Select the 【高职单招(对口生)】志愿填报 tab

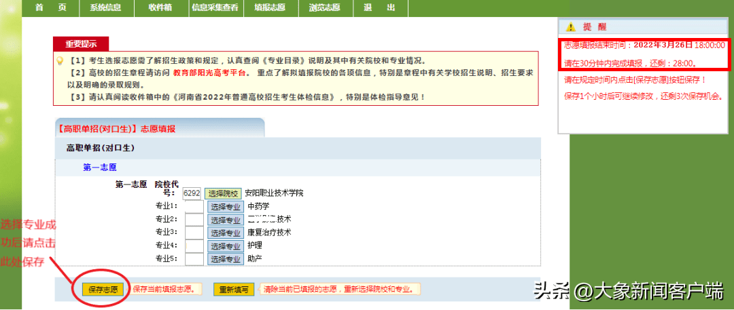160,129
